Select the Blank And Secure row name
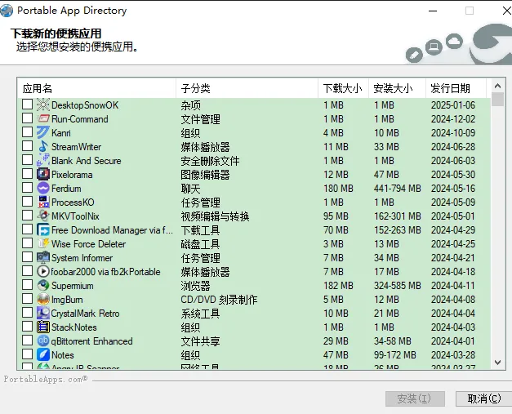Image resolution: width=512 pixels, height=414 pixels. [x=87, y=161]
